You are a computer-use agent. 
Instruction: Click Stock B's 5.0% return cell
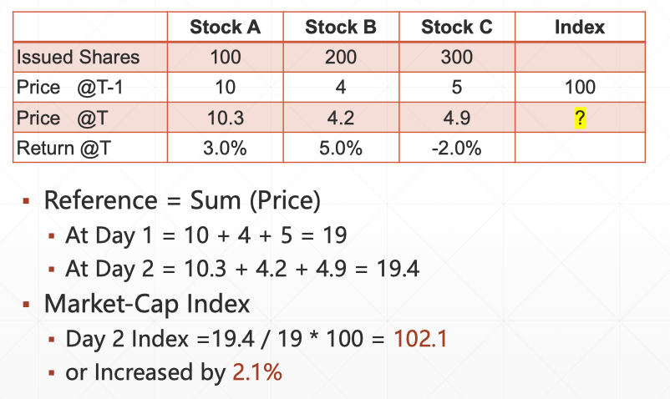[341, 149]
